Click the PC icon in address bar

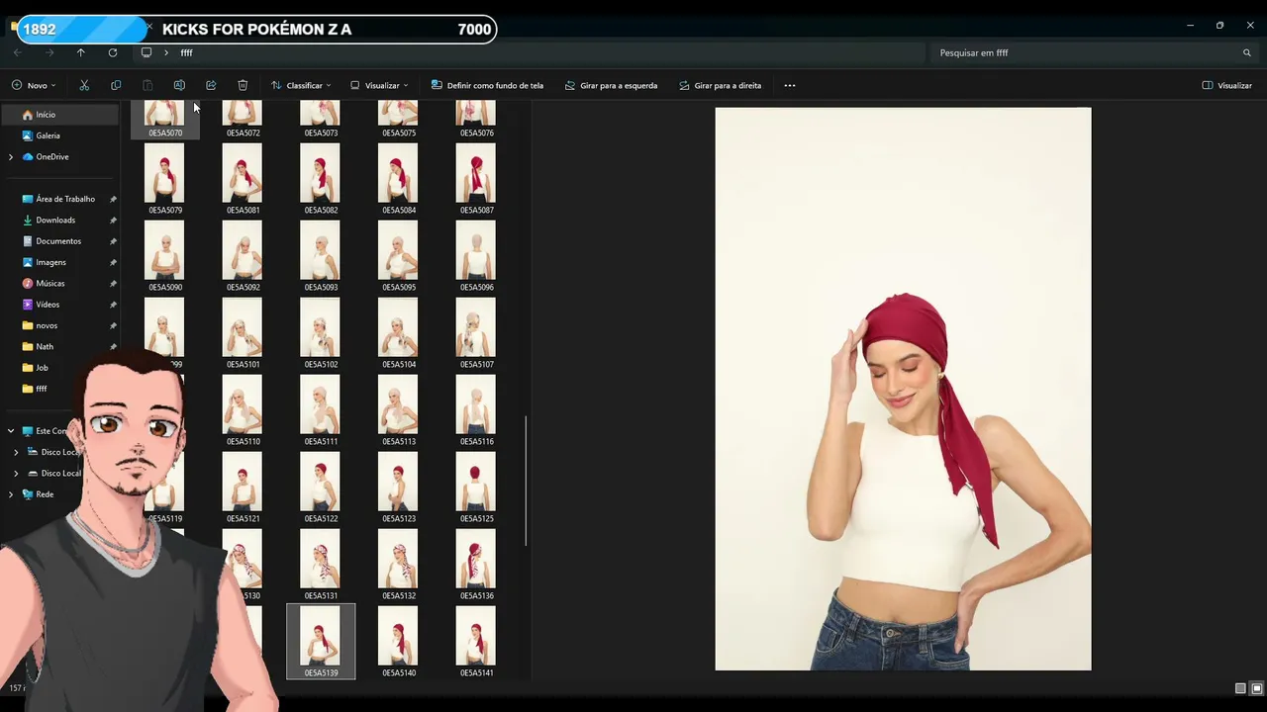(146, 52)
